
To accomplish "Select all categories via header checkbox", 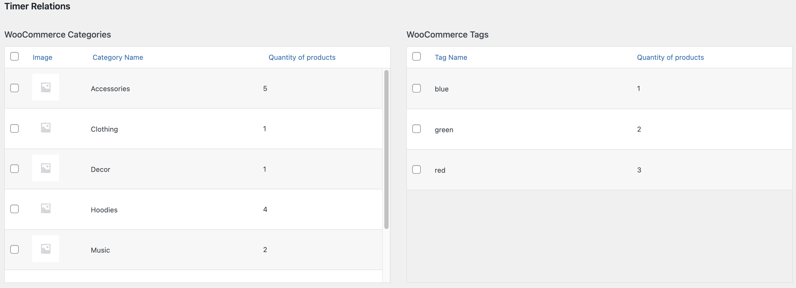I will click(14, 56).
